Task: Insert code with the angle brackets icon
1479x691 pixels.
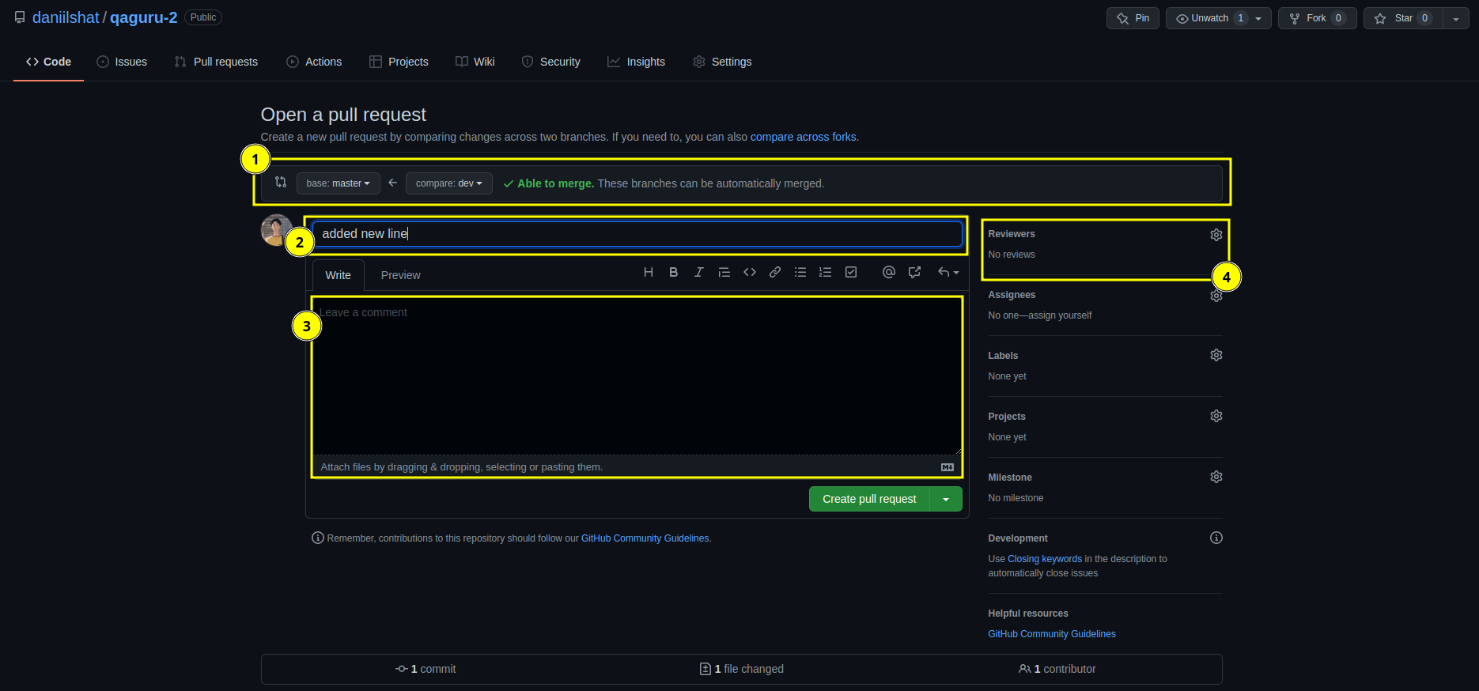Action: [750, 272]
